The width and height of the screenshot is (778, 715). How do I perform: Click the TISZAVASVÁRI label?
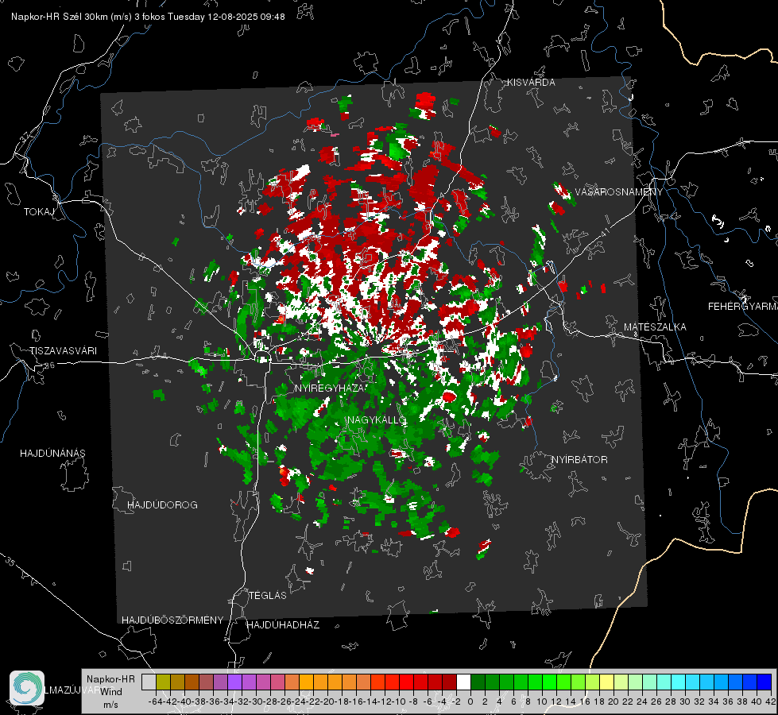pyautogui.click(x=64, y=351)
